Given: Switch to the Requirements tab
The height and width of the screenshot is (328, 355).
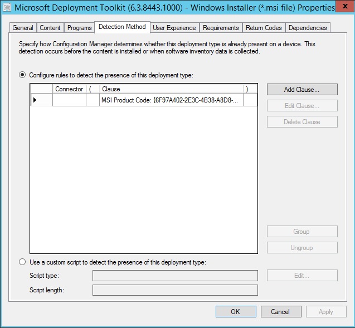Looking at the screenshot, I should pos(221,28).
